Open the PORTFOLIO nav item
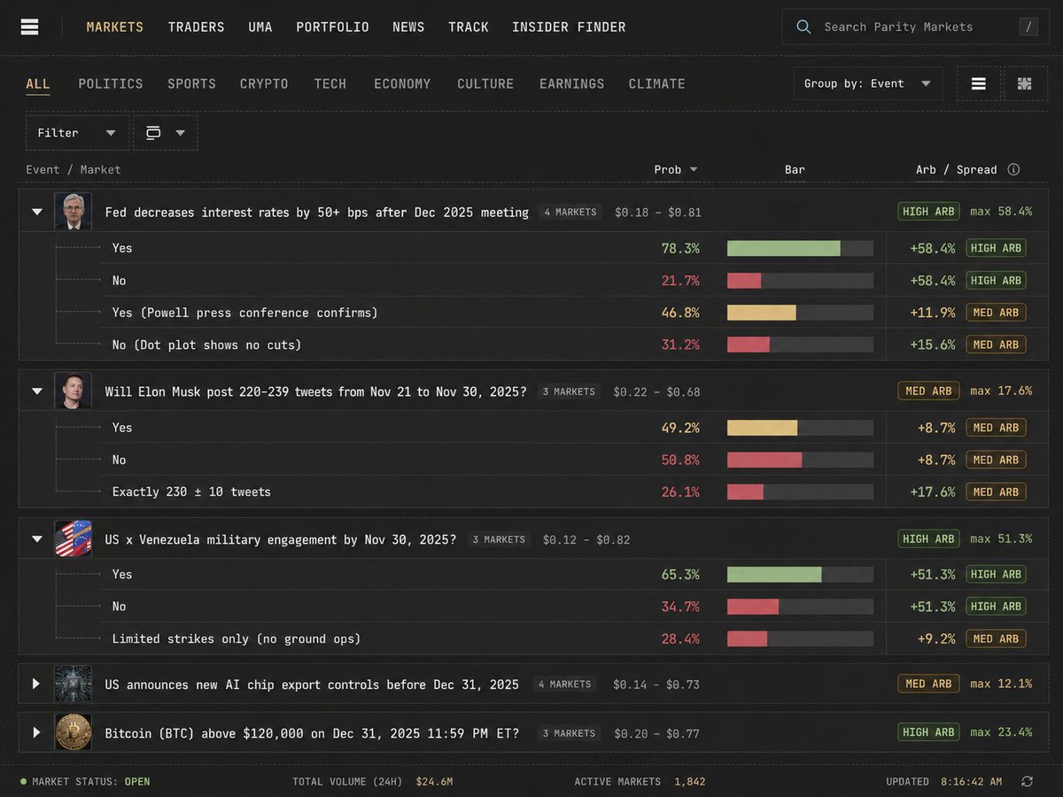This screenshot has height=797, width=1063. tap(332, 27)
